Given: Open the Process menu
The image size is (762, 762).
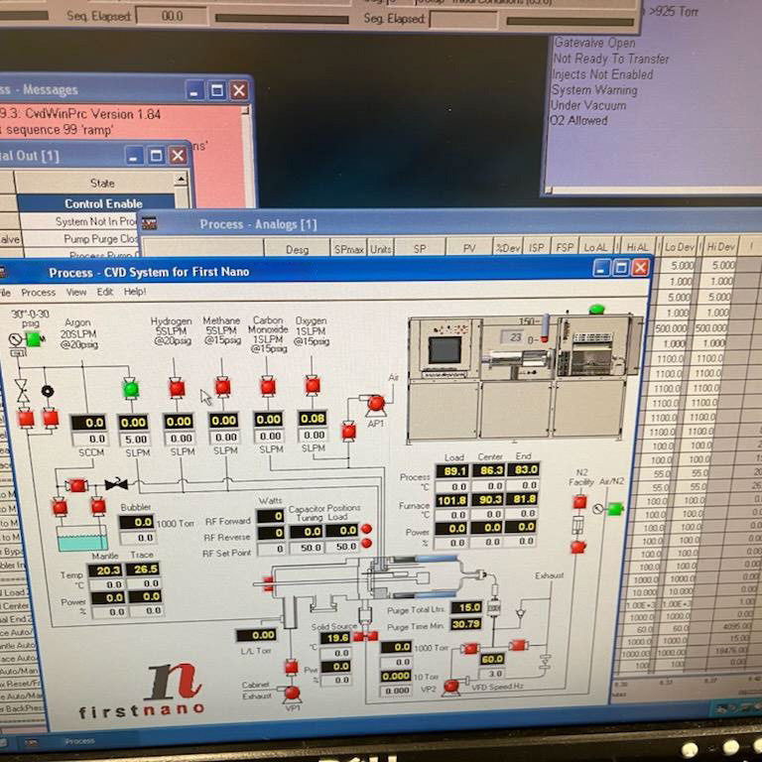Looking at the screenshot, I should pos(38,293).
